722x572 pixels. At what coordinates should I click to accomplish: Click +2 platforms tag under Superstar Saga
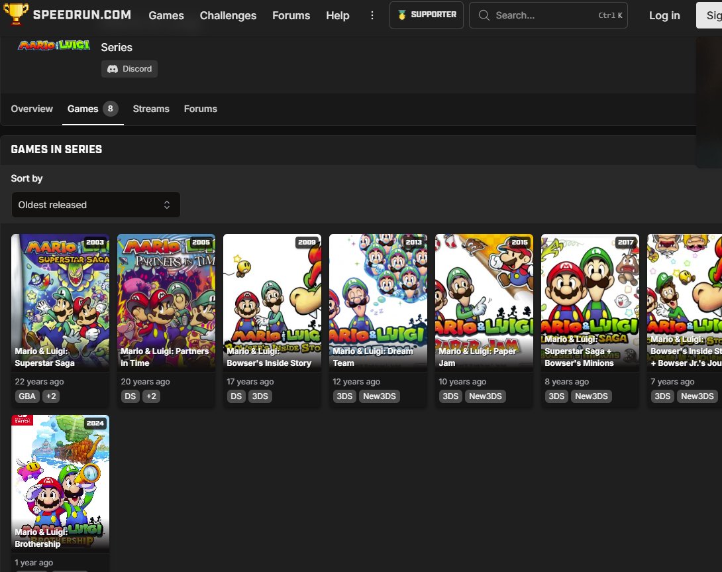point(51,396)
